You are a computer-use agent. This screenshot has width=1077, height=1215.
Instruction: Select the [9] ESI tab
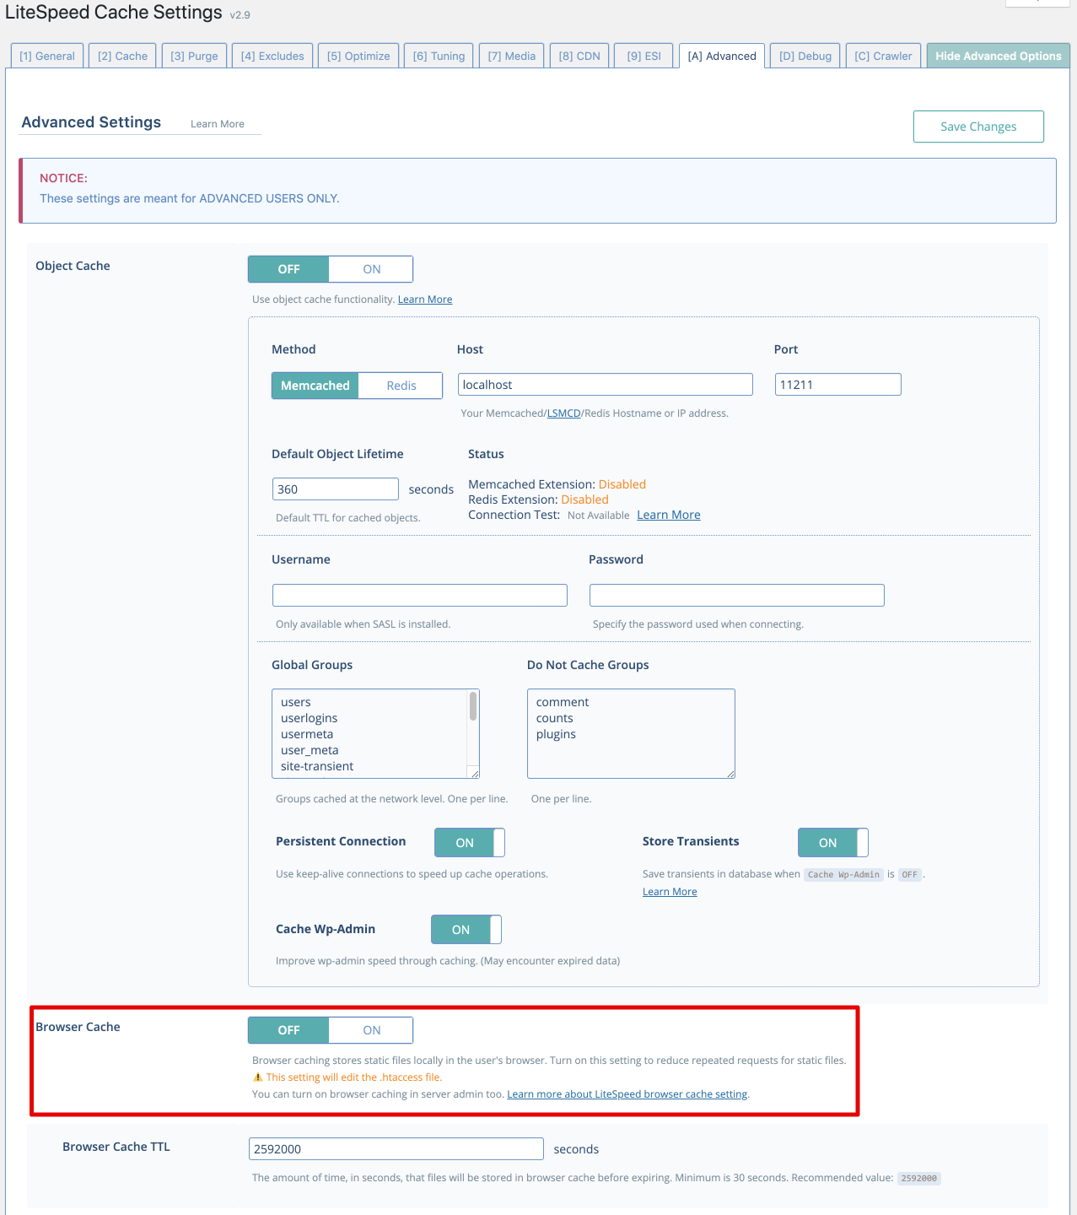644,56
